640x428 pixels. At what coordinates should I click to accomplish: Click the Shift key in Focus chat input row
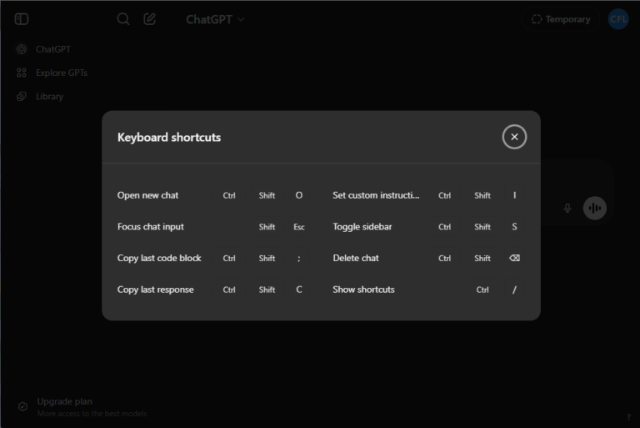coord(267,227)
